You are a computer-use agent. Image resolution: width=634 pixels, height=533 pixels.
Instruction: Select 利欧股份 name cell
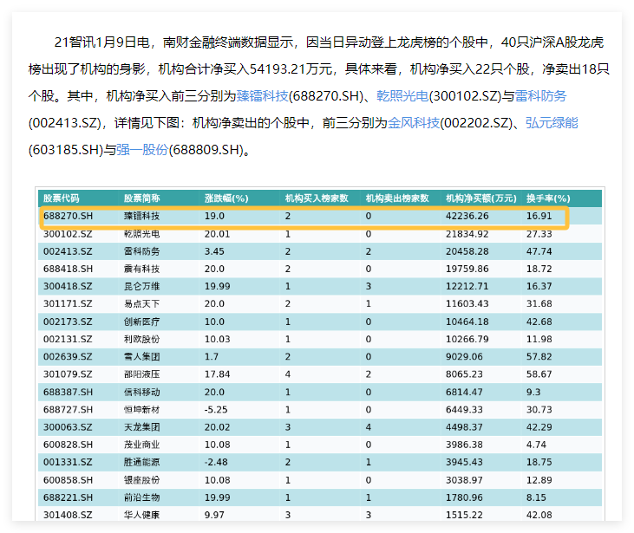(x=142, y=339)
